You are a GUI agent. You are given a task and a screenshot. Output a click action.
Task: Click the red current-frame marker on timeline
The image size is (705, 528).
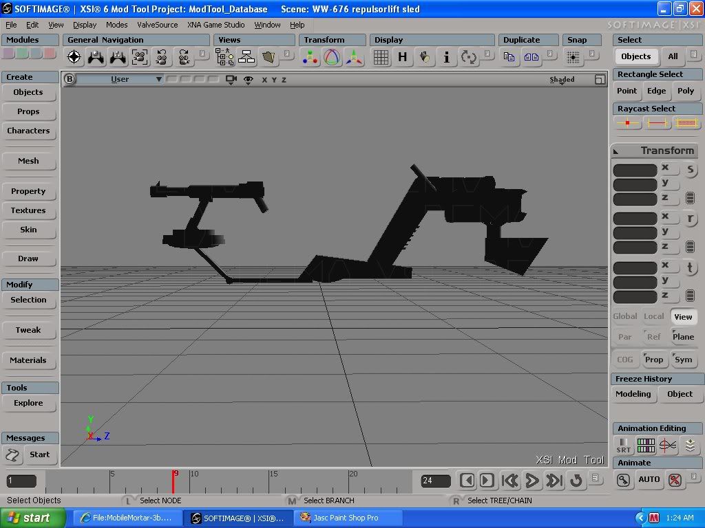coord(173,481)
